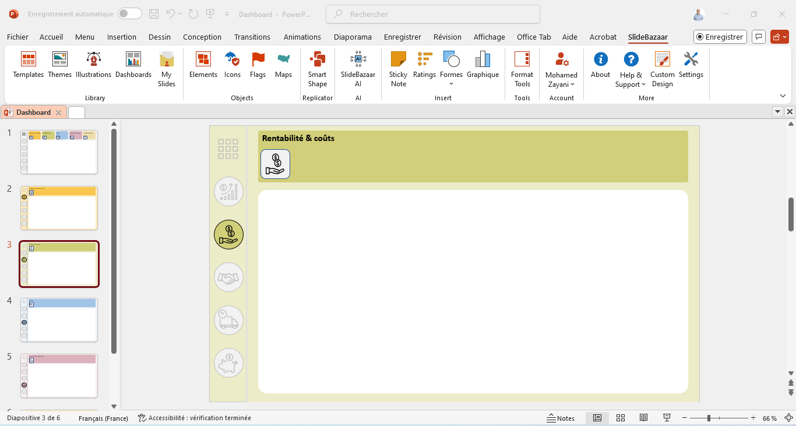Open the Flags objects gallery
796x426 pixels.
[x=258, y=65]
